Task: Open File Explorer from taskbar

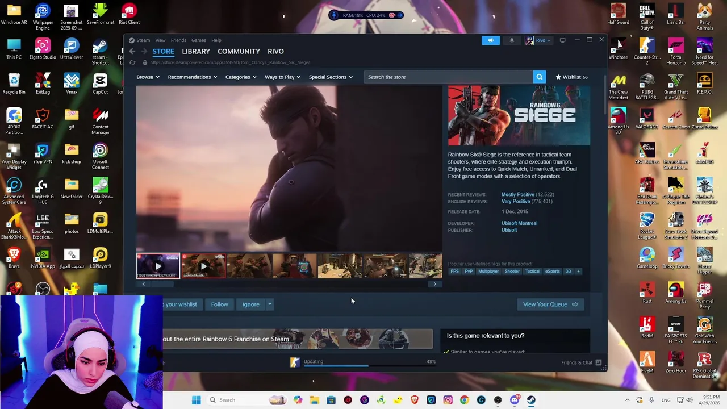Action: click(315, 400)
